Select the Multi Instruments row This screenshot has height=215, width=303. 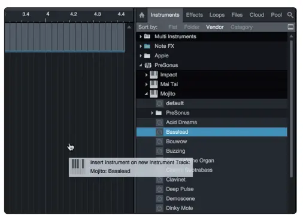pyautogui.click(x=212, y=36)
